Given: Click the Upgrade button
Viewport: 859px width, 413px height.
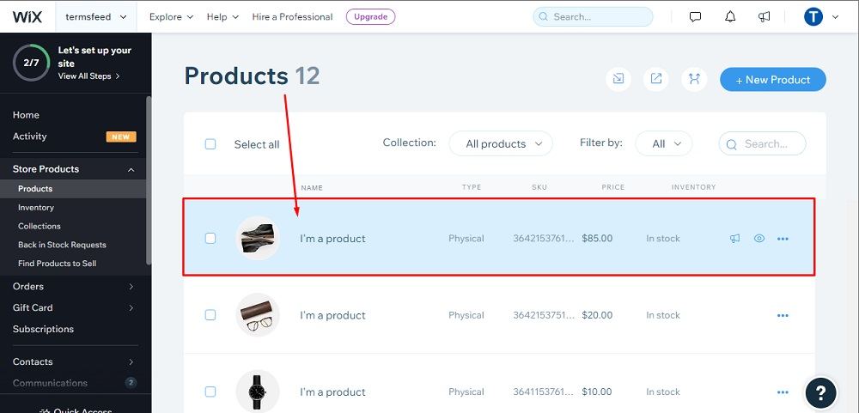Looking at the screenshot, I should [370, 17].
